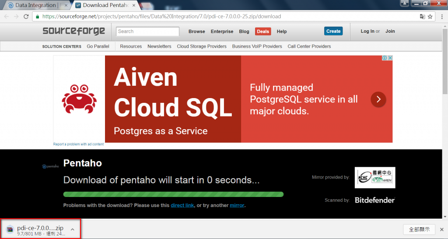The height and width of the screenshot is (239, 448).
Task: Click the green download progress bar
Action: pos(173,194)
